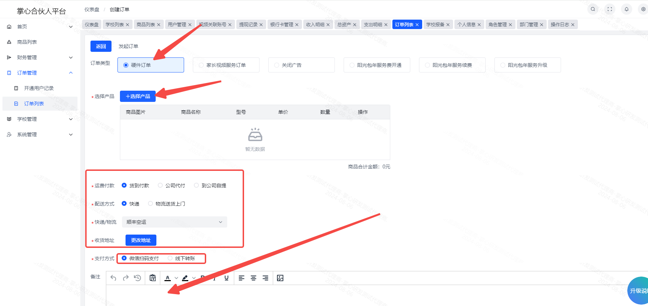Click the search icon in the header
Image resolution: width=648 pixels, height=306 pixels.
pos(593,9)
